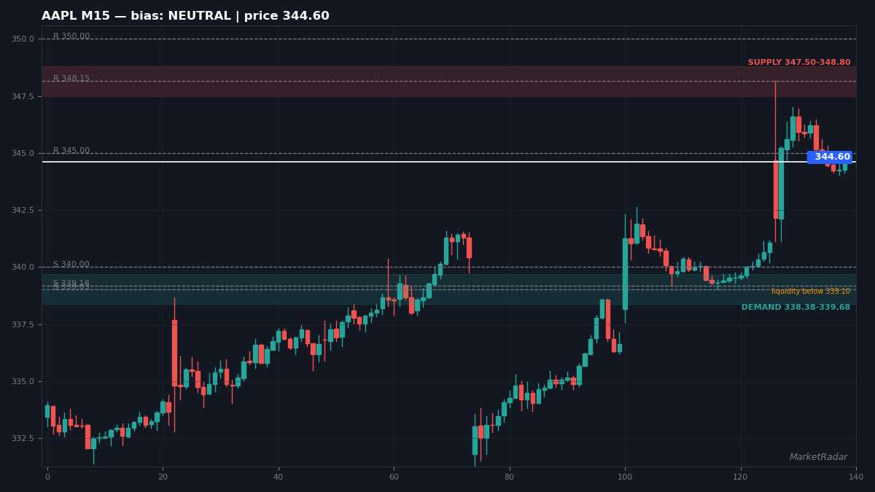Viewport: 875px width, 492px height.
Task: Click the 'liquidity below 339.10' annotation
Action: coord(811,292)
